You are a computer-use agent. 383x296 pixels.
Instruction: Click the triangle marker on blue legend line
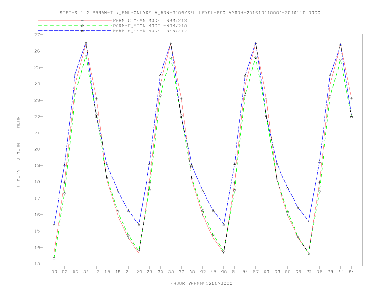coord(82,31)
